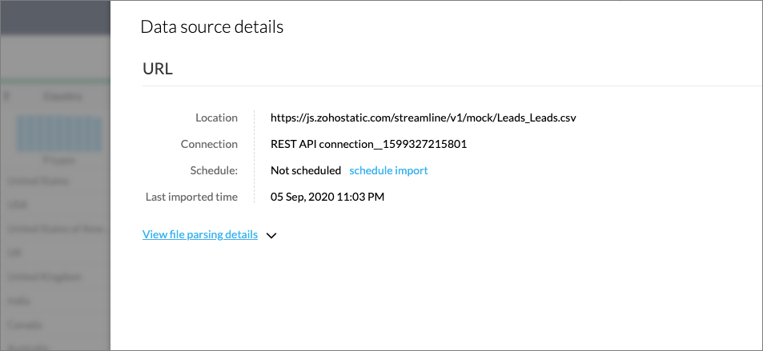Viewport: 763px width, 351px height.
Task: Click the last imported time value
Action: [x=327, y=197]
